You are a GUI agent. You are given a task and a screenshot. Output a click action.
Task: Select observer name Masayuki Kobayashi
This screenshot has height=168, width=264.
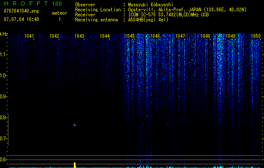click(151, 5)
